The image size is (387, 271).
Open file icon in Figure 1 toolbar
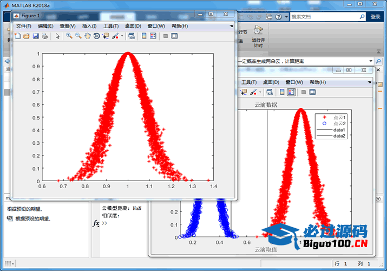[27, 36]
